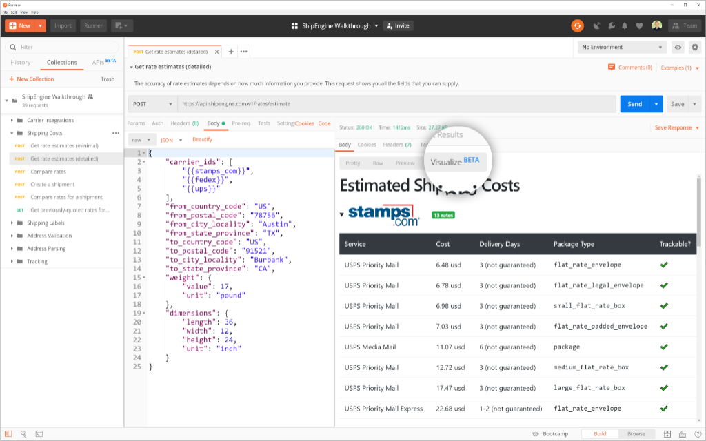The image size is (706, 441).
Task: Open the manage environments gear icon
Action: [x=694, y=48]
